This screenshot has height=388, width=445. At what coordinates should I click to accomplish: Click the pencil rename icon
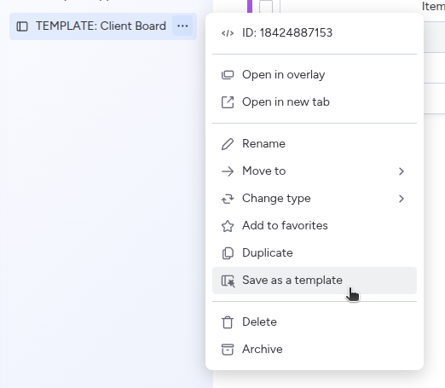(x=228, y=144)
